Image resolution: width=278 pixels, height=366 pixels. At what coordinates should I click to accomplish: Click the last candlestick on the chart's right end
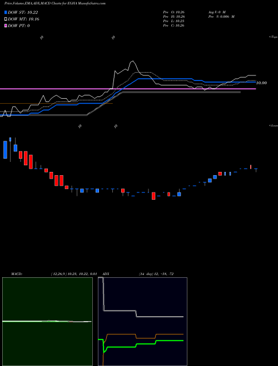(256, 170)
